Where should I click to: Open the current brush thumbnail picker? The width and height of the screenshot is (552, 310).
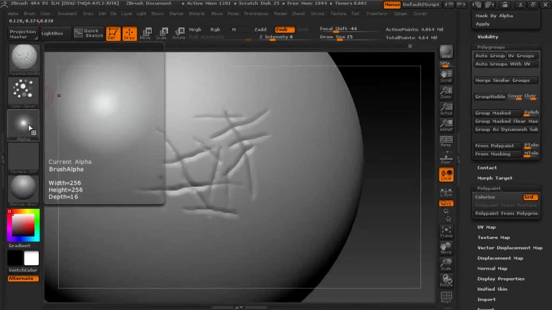tap(24, 58)
